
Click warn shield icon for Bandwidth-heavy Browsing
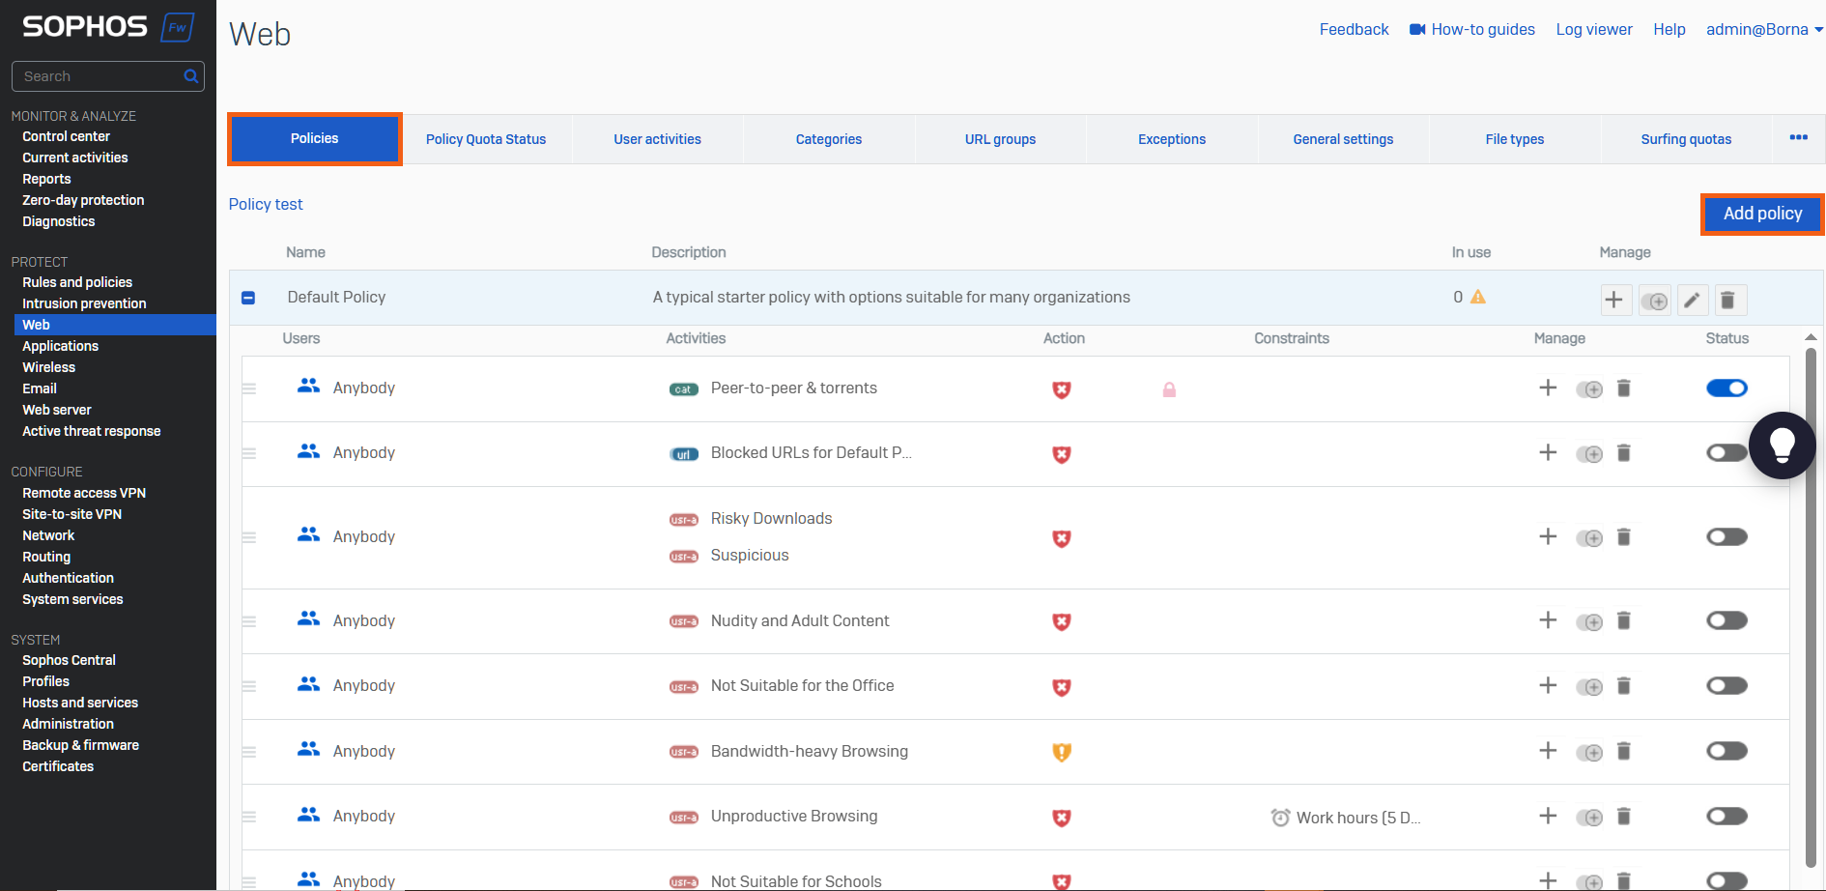pos(1062,752)
